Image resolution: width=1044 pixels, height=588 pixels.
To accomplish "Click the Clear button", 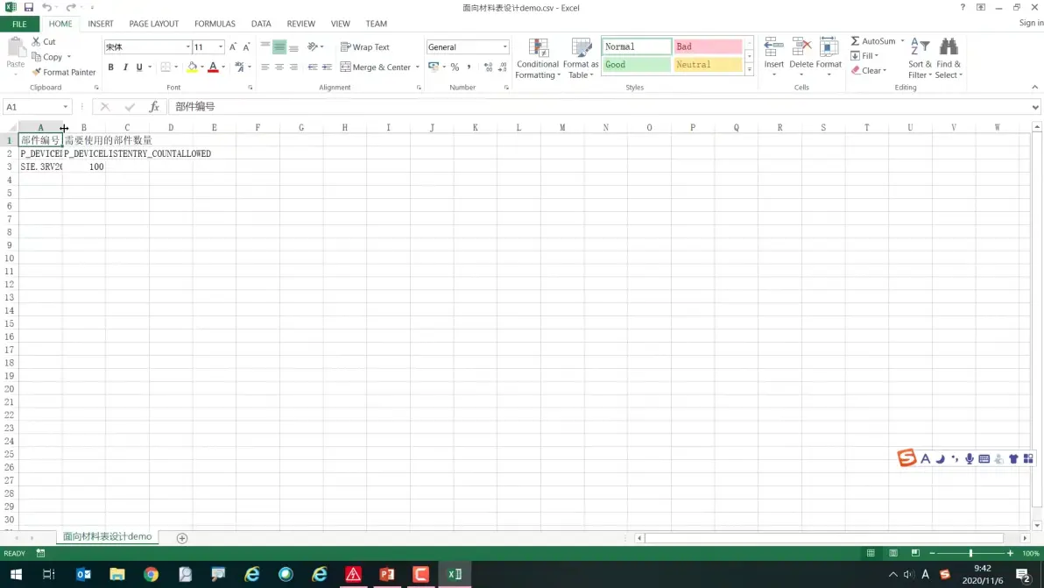I will point(868,71).
